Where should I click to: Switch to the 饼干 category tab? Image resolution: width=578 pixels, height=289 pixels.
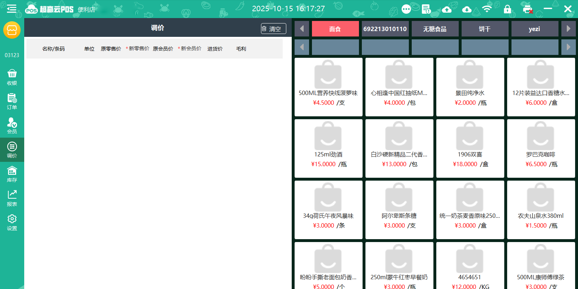click(485, 29)
